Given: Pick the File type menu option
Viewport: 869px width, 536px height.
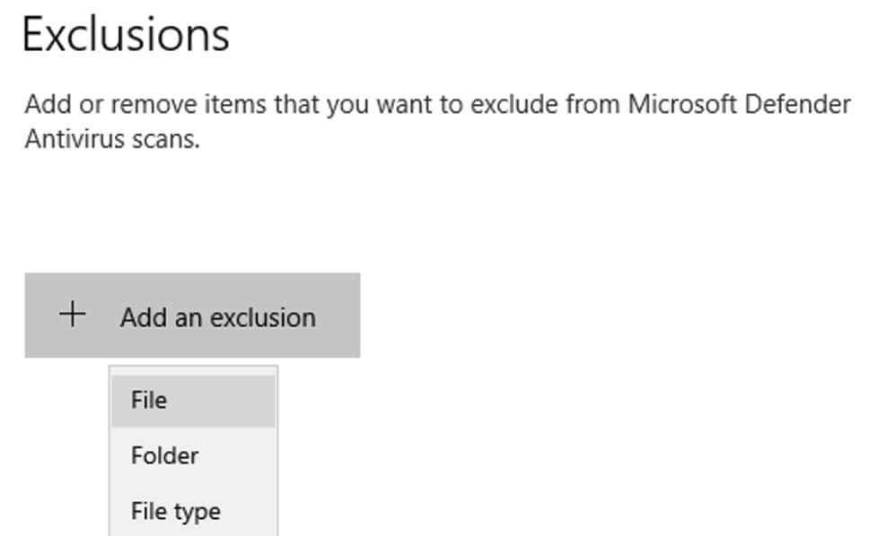Looking at the screenshot, I should tap(175, 511).
